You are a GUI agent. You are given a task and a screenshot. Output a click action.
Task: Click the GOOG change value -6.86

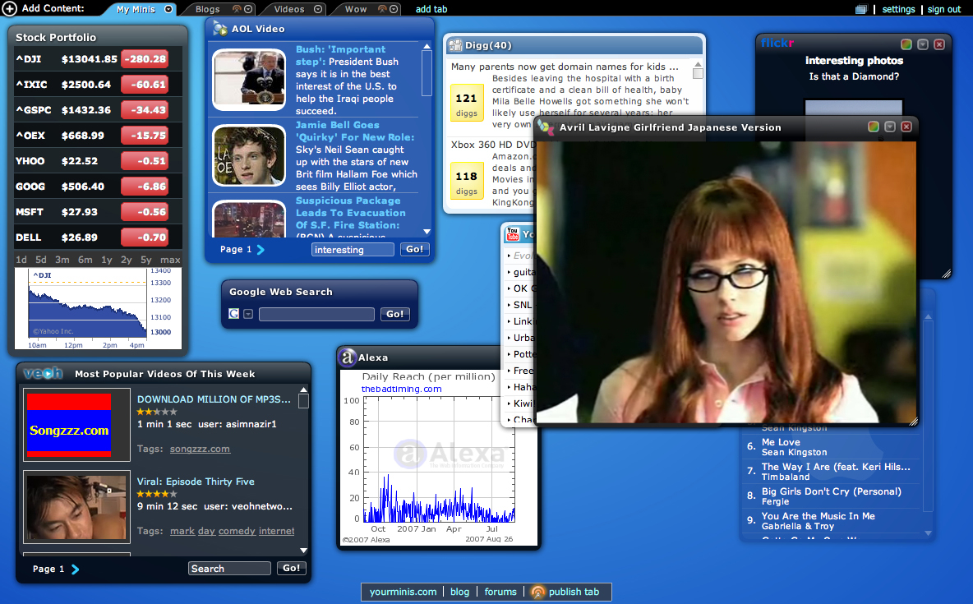[x=145, y=187]
